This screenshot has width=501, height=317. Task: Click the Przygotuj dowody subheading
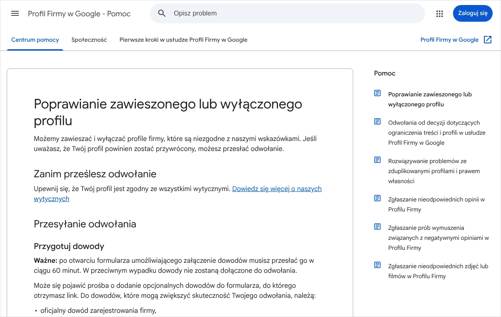(x=69, y=246)
